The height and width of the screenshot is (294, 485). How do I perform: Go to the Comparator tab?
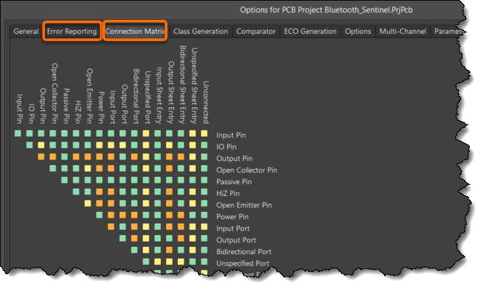(x=256, y=31)
